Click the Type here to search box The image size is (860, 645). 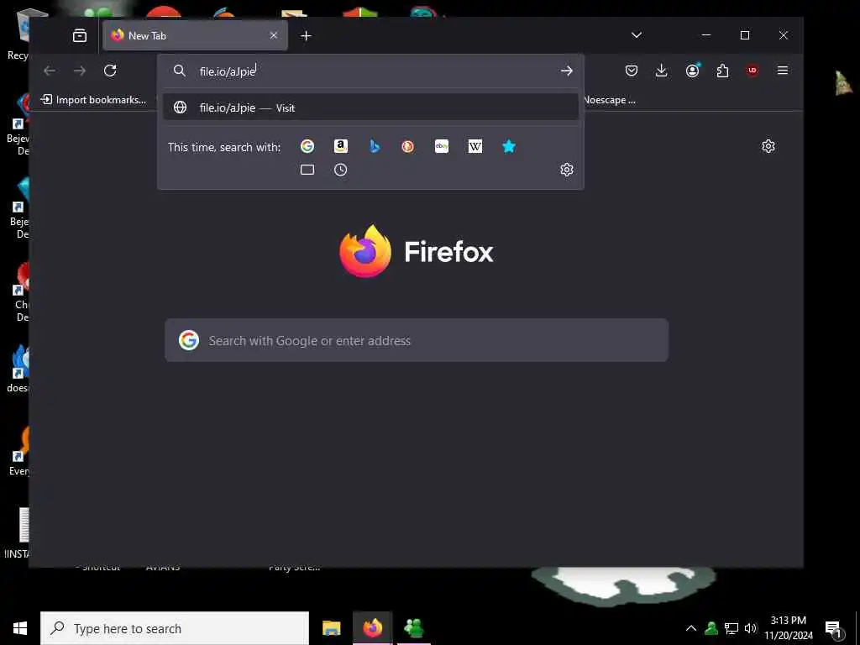click(x=175, y=628)
